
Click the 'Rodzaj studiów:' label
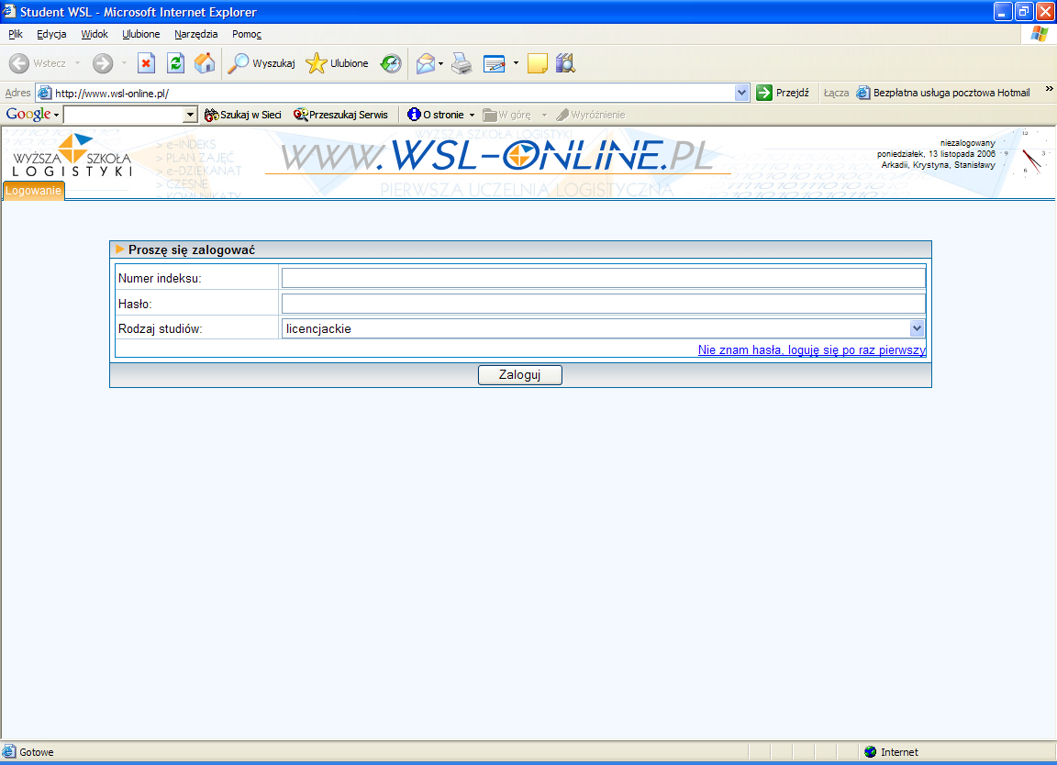click(x=160, y=329)
